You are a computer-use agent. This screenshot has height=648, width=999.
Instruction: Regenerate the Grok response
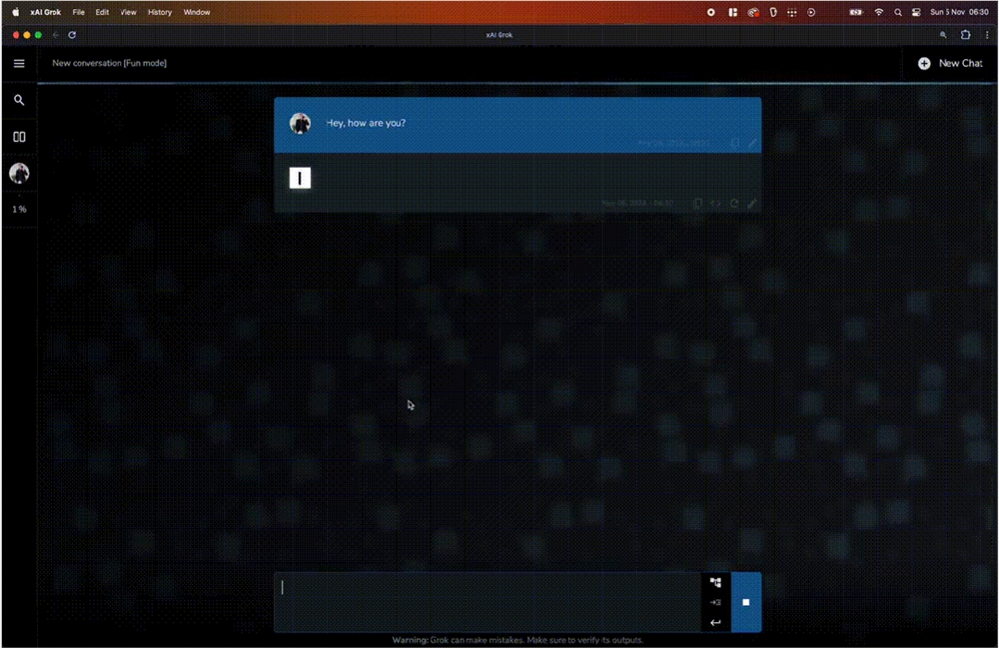(x=734, y=203)
